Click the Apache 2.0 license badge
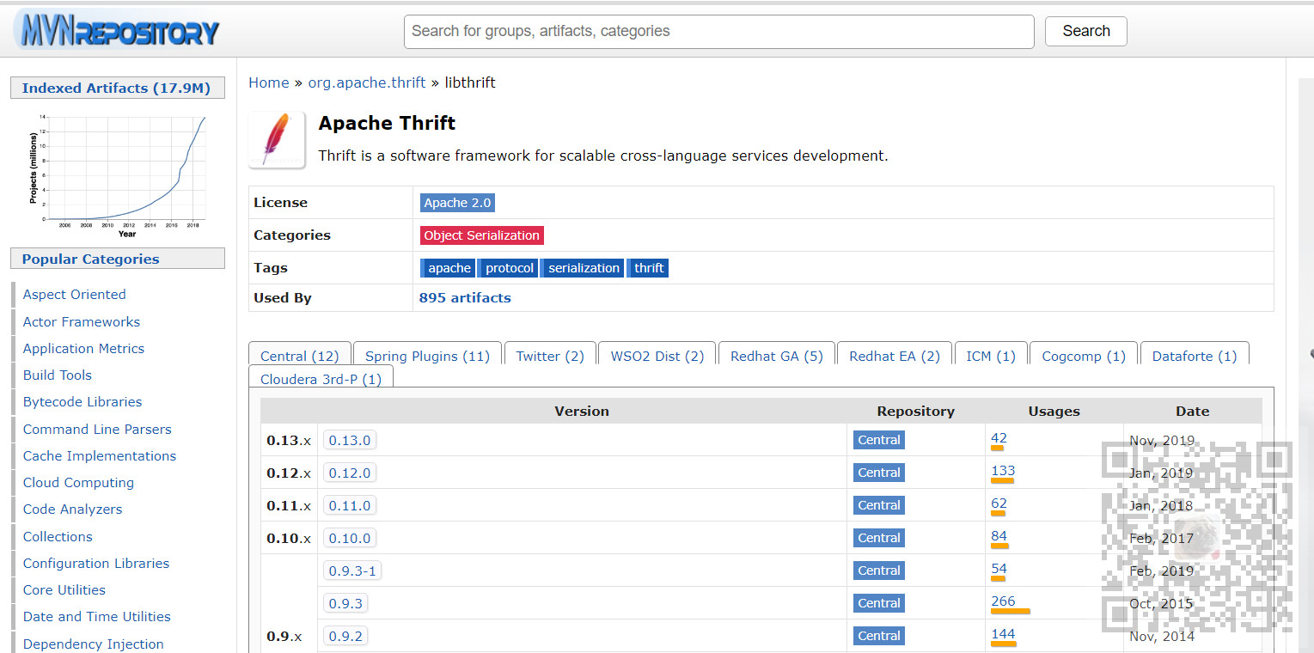 [457, 203]
